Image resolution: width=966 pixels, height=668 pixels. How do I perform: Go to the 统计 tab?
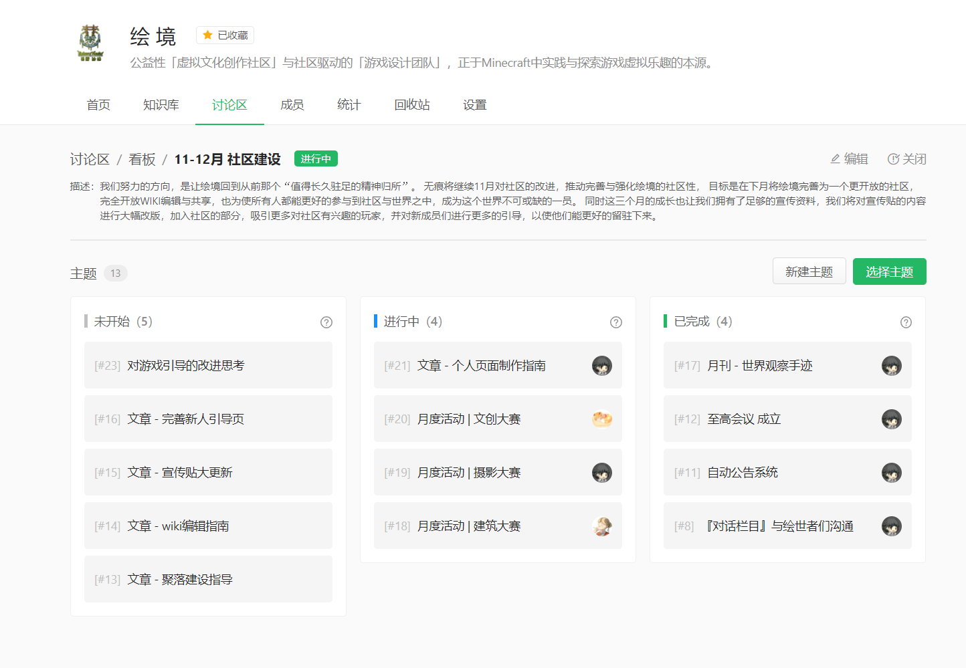coord(349,105)
